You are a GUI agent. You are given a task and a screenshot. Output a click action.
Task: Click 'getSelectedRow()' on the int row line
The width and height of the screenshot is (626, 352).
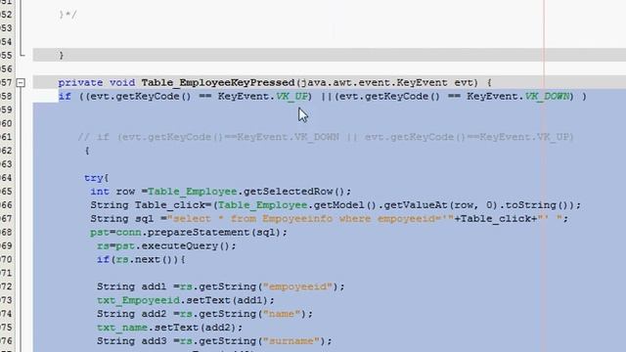293,192
